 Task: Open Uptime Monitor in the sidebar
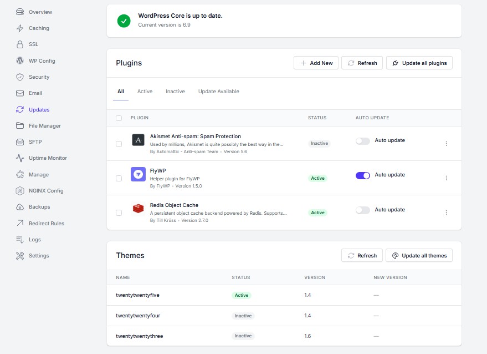point(48,158)
